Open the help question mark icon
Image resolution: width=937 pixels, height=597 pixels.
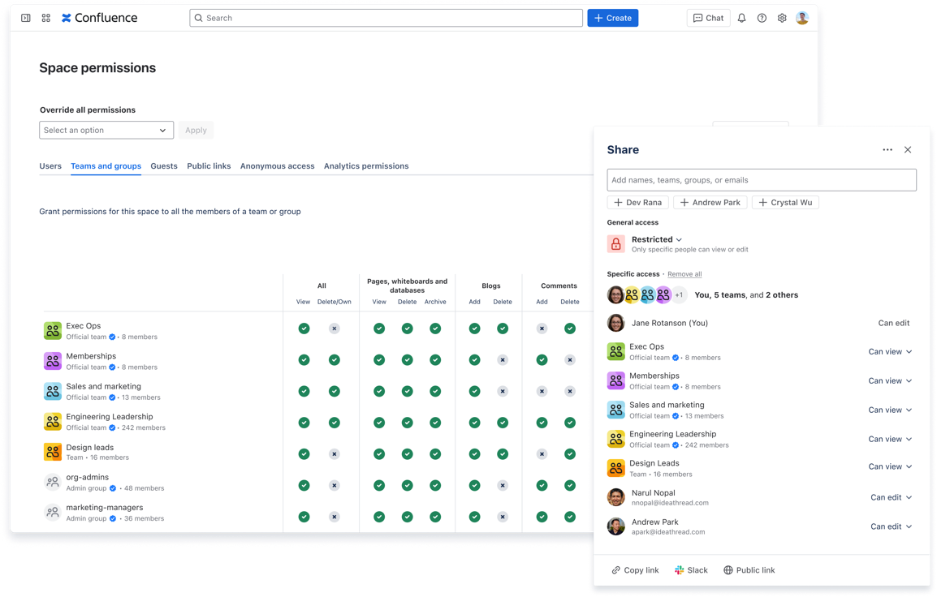tap(762, 18)
